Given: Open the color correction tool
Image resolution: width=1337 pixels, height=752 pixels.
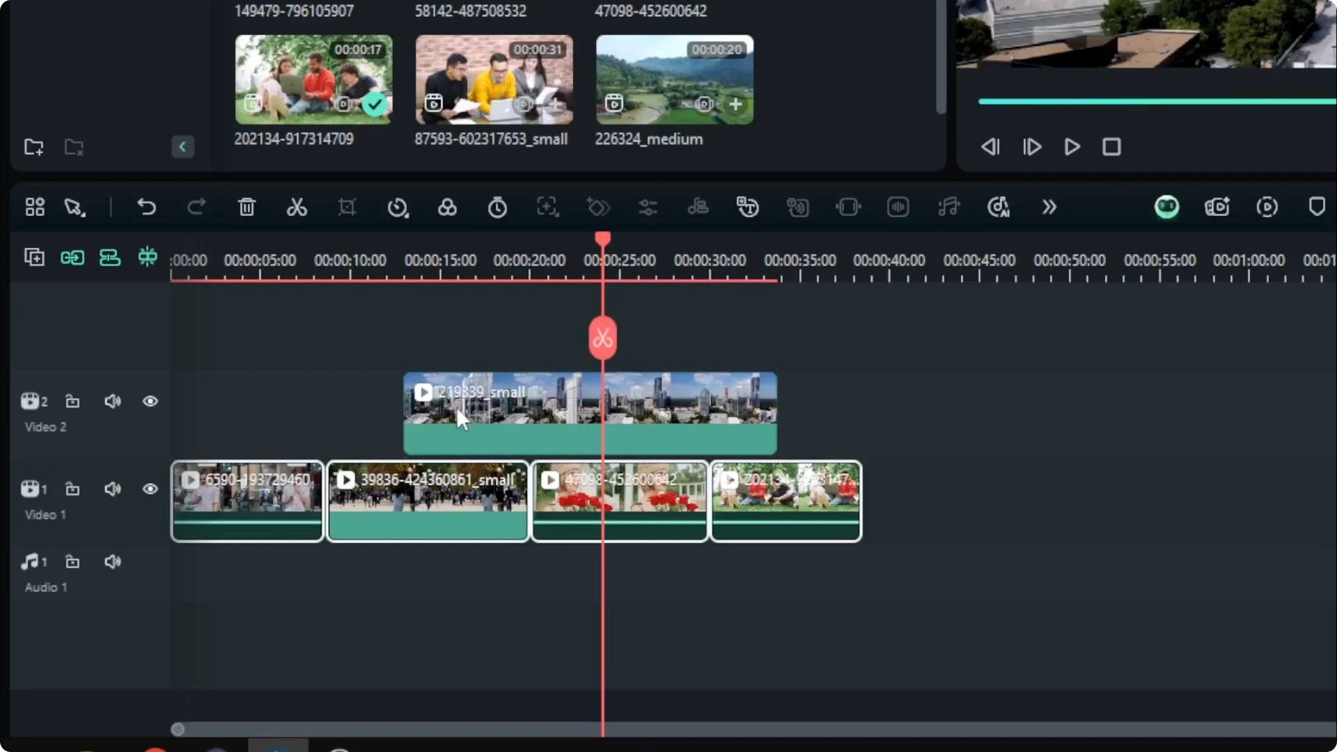Looking at the screenshot, I should [448, 207].
